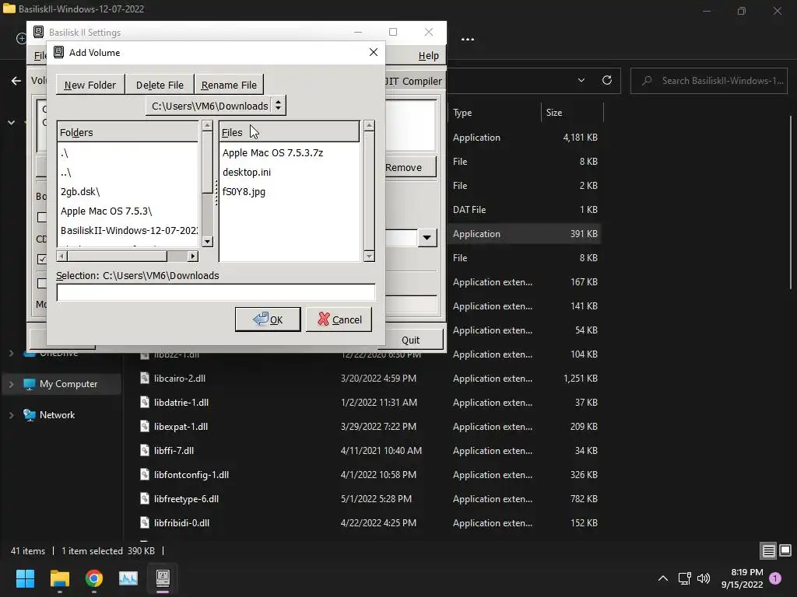The image size is (797, 597).
Task: Click Folders list scroll down arrow
Action: click(207, 242)
